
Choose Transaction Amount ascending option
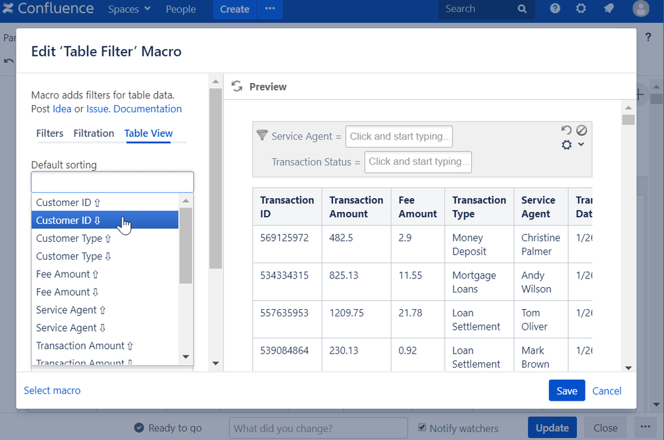104,346
